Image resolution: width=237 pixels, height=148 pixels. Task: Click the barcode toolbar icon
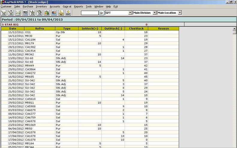[25, 13]
